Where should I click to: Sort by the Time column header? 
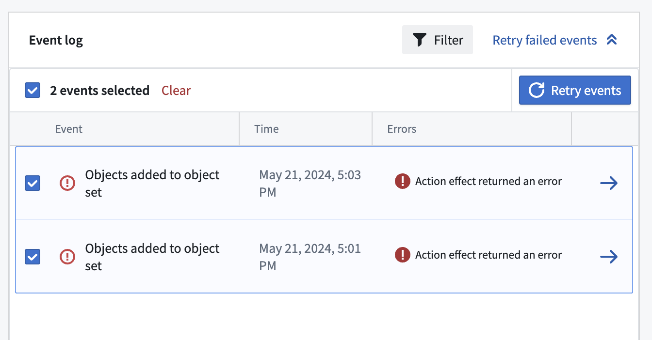(x=266, y=129)
